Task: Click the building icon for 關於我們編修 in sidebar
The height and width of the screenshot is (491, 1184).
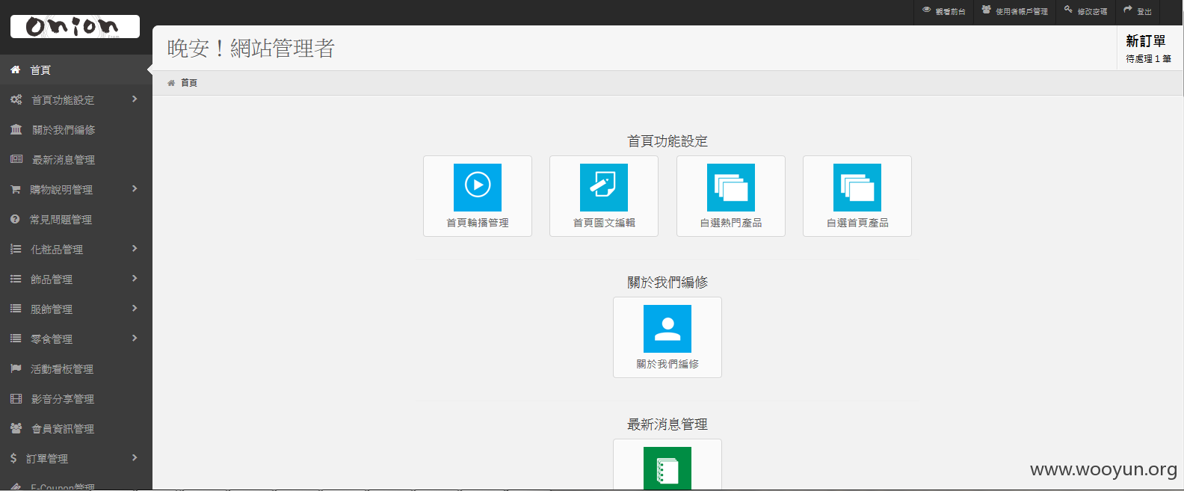Action: [x=16, y=129]
